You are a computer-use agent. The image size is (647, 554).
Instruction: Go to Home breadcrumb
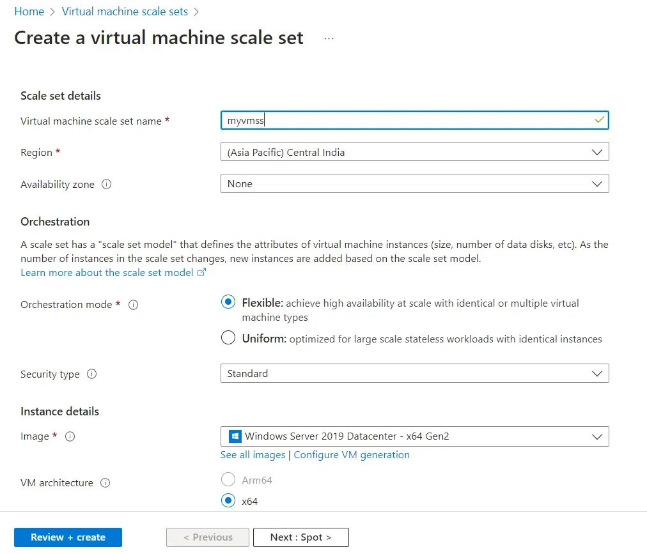pos(29,12)
